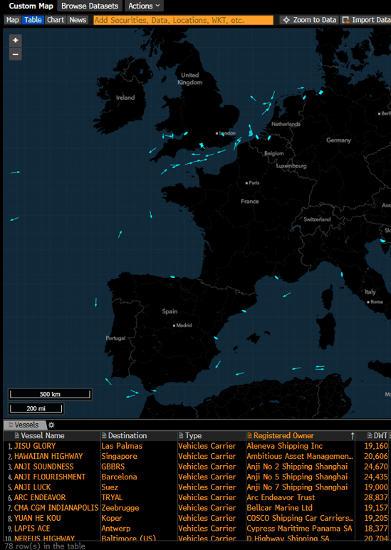Viewport: 391px width, 550px height.
Task: Zoom in with the plus button
Action: (16, 41)
